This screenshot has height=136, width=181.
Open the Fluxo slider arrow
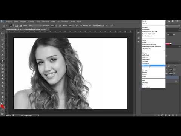tap(74, 26)
